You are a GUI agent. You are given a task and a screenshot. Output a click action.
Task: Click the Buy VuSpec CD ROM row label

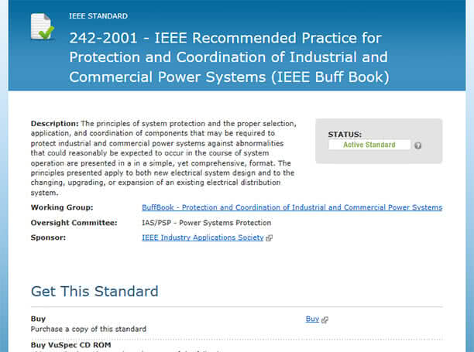coord(70,345)
